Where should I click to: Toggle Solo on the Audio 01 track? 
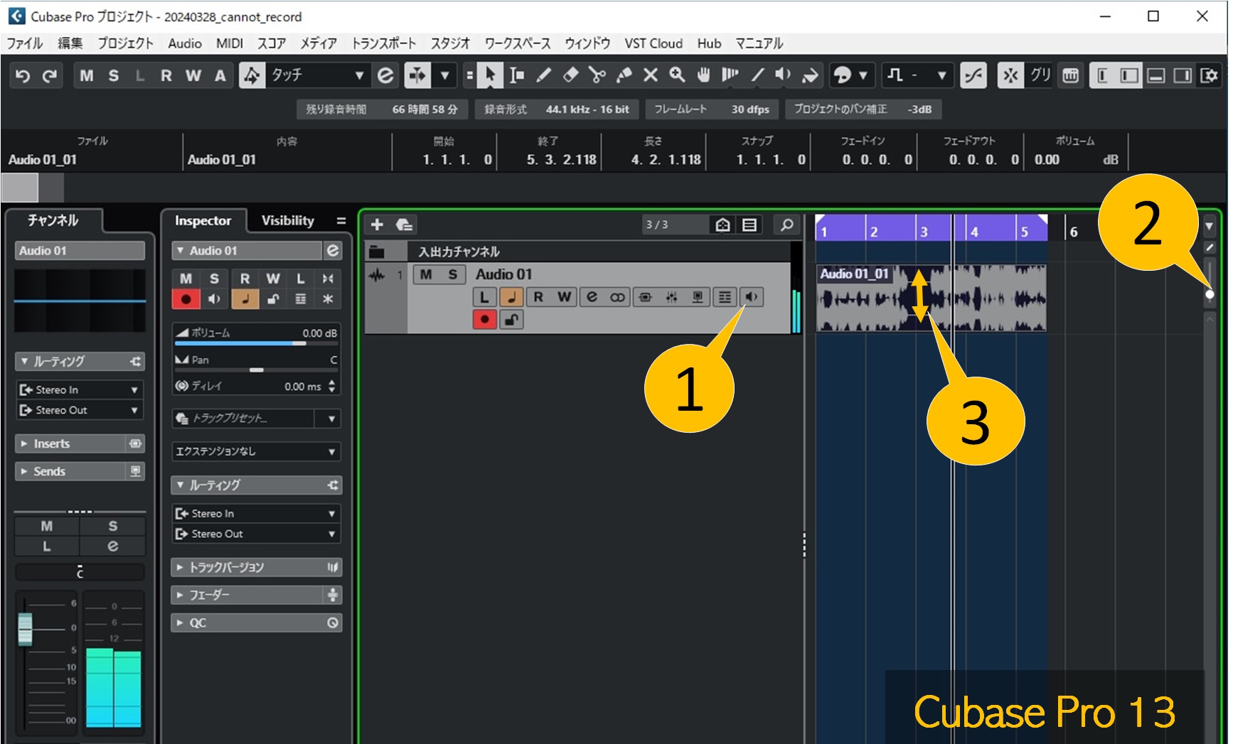point(452,274)
